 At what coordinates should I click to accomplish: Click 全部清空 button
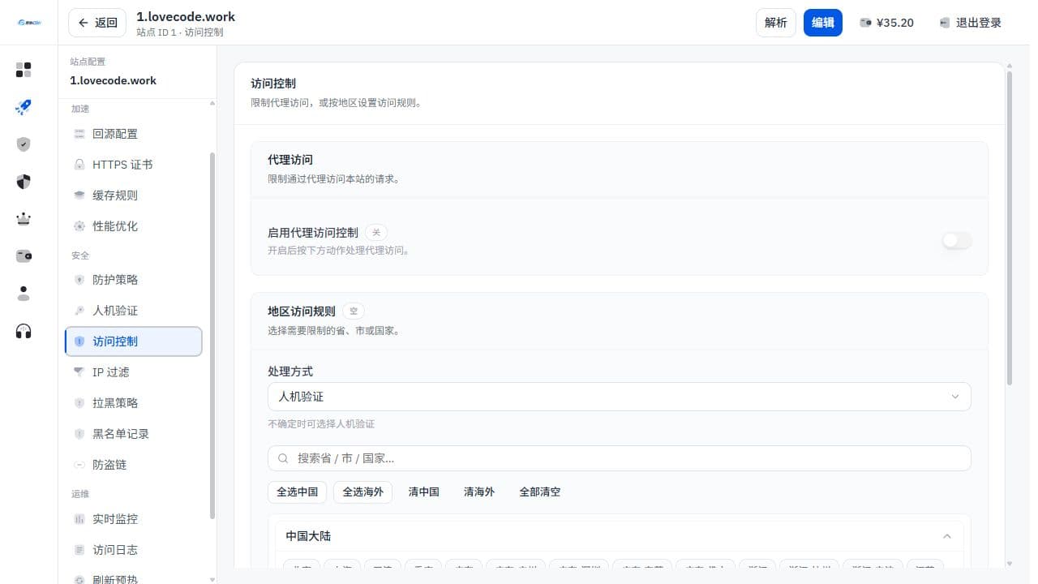click(x=540, y=492)
